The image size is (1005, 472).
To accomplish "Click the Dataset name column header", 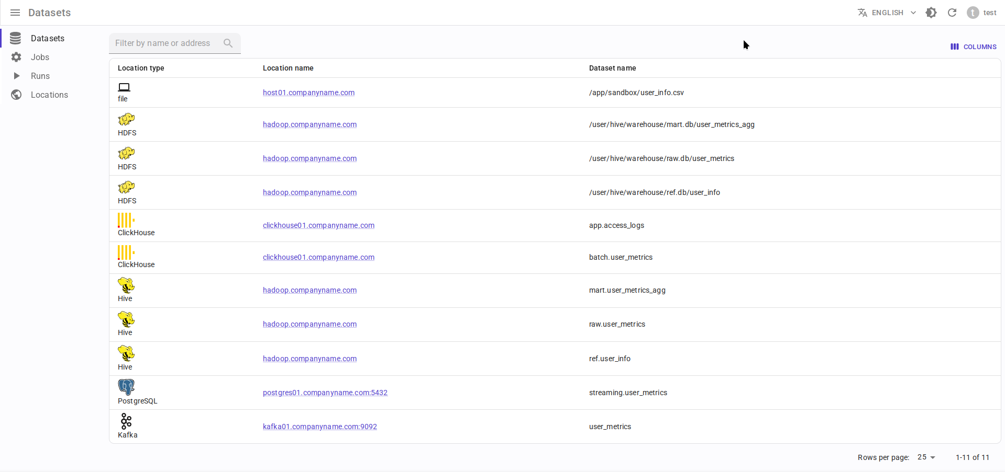I will 612,68.
